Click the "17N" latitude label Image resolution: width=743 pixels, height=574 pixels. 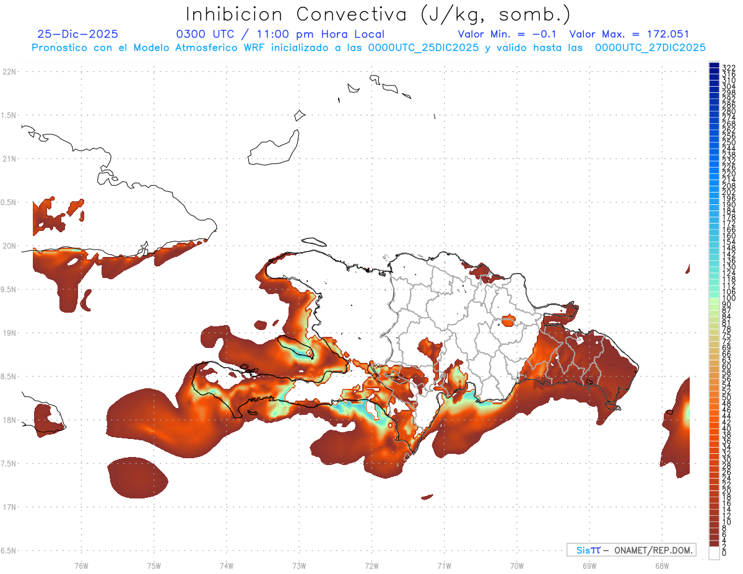coord(9,507)
